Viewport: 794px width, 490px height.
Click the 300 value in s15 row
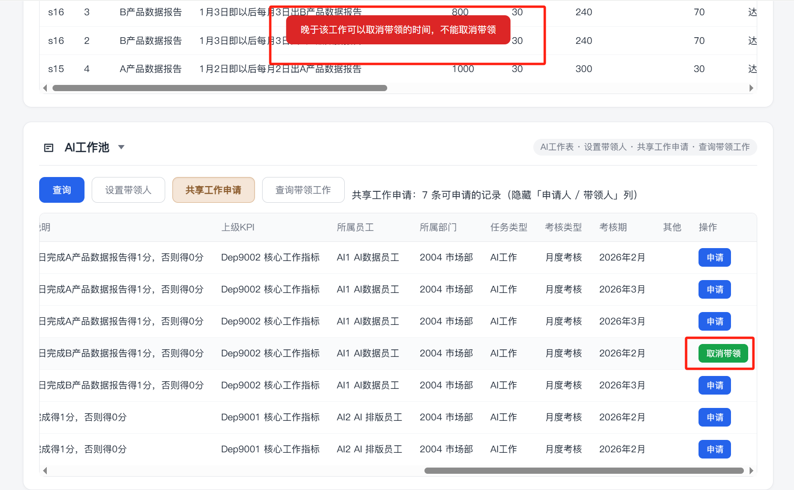pyautogui.click(x=583, y=69)
